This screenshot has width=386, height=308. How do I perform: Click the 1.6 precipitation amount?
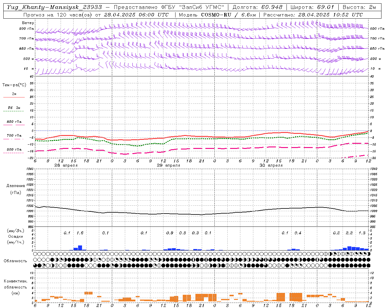point(80,233)
